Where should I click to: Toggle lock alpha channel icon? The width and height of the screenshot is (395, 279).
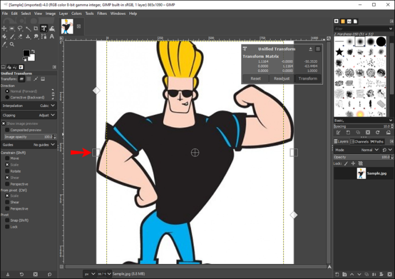tap(361, 164)
